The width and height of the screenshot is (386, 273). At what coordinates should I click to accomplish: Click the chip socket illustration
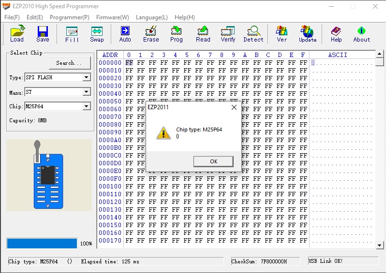48,175
